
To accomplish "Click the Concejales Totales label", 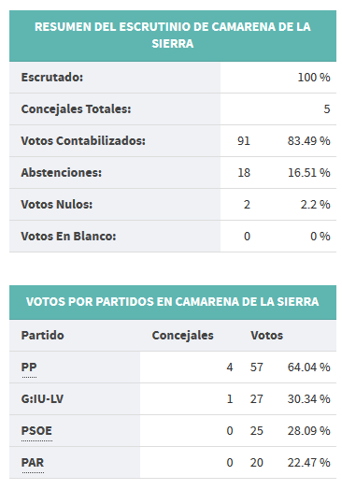I will [76, 109].
